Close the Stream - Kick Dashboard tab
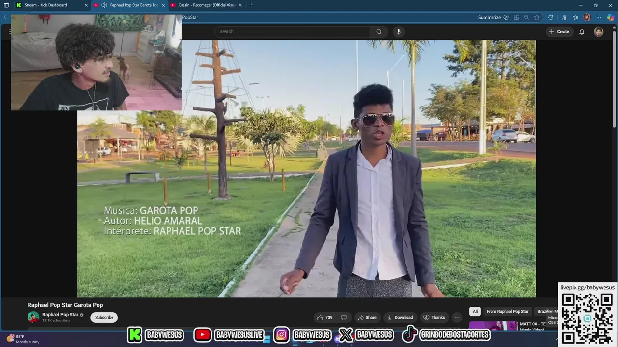Image resolution: width=618 pixels, height=347 pixels. click(x=86, y=5)
